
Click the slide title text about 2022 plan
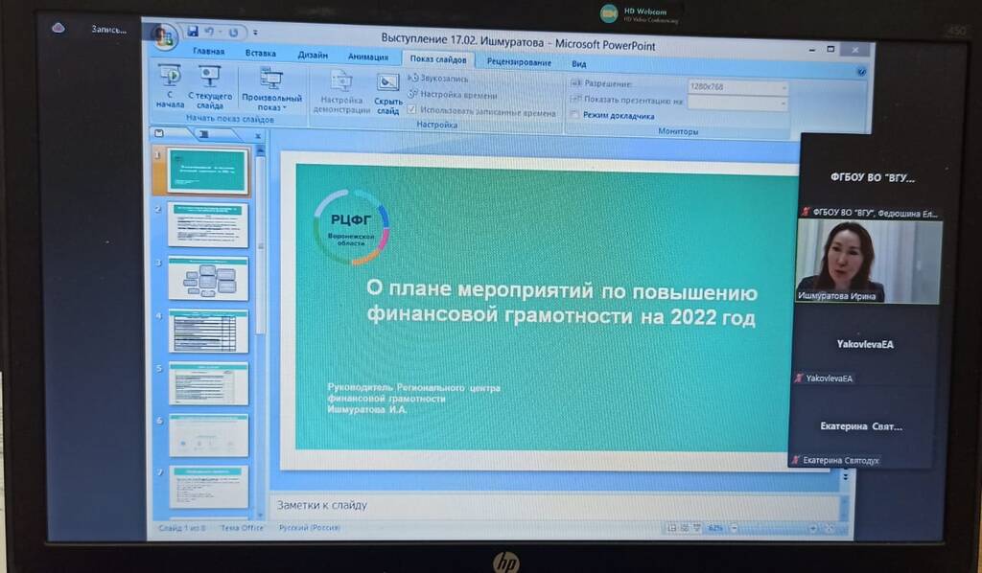(562, 304)
